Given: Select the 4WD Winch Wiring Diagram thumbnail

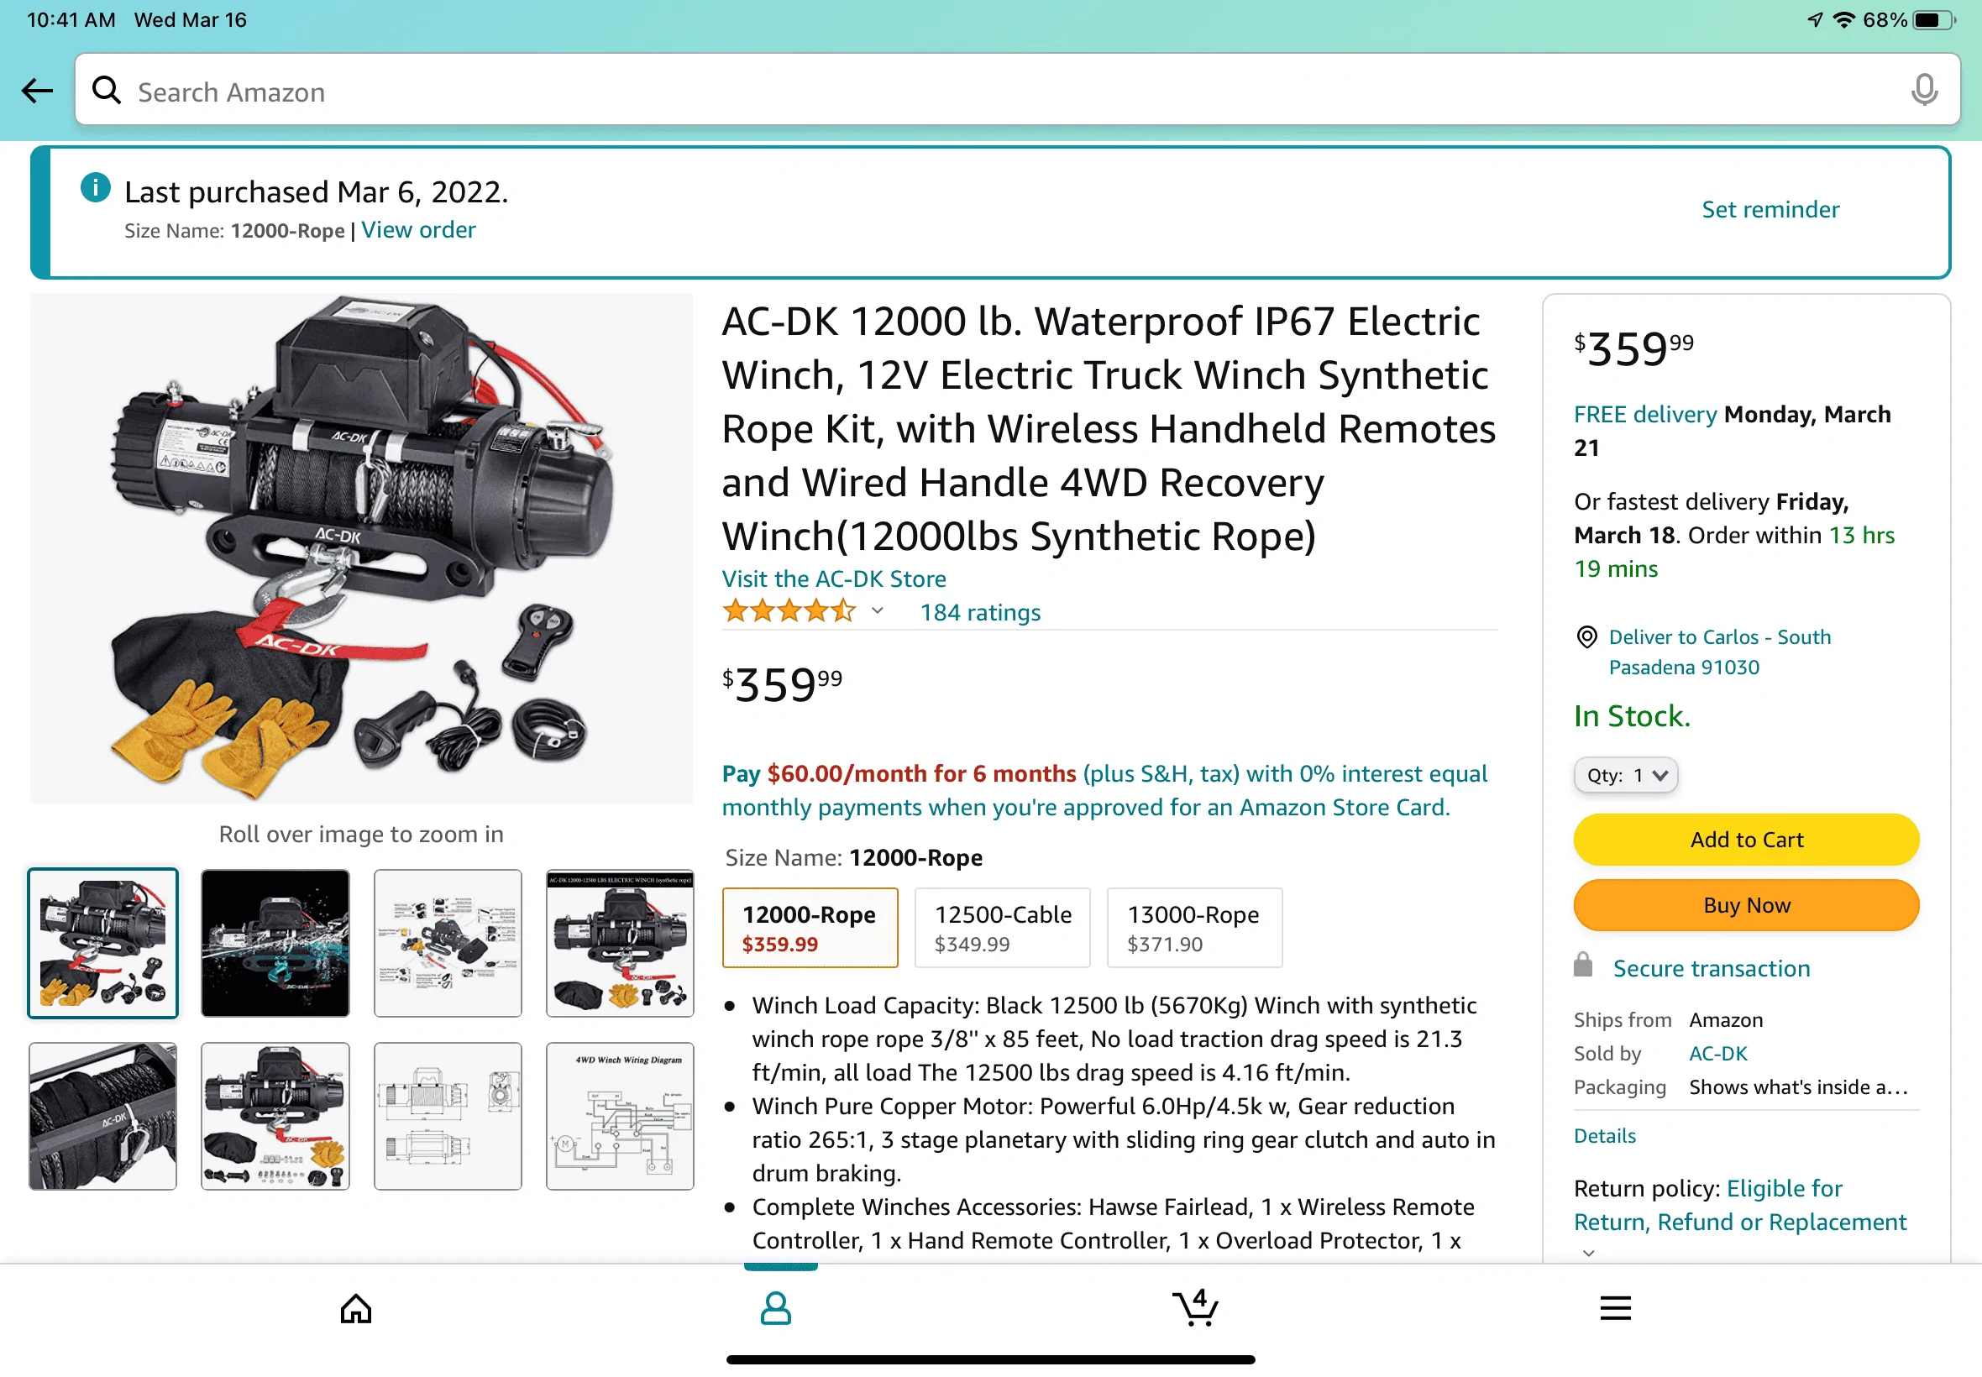Looking at the screenshot, I should click(x=620, y=1116).
